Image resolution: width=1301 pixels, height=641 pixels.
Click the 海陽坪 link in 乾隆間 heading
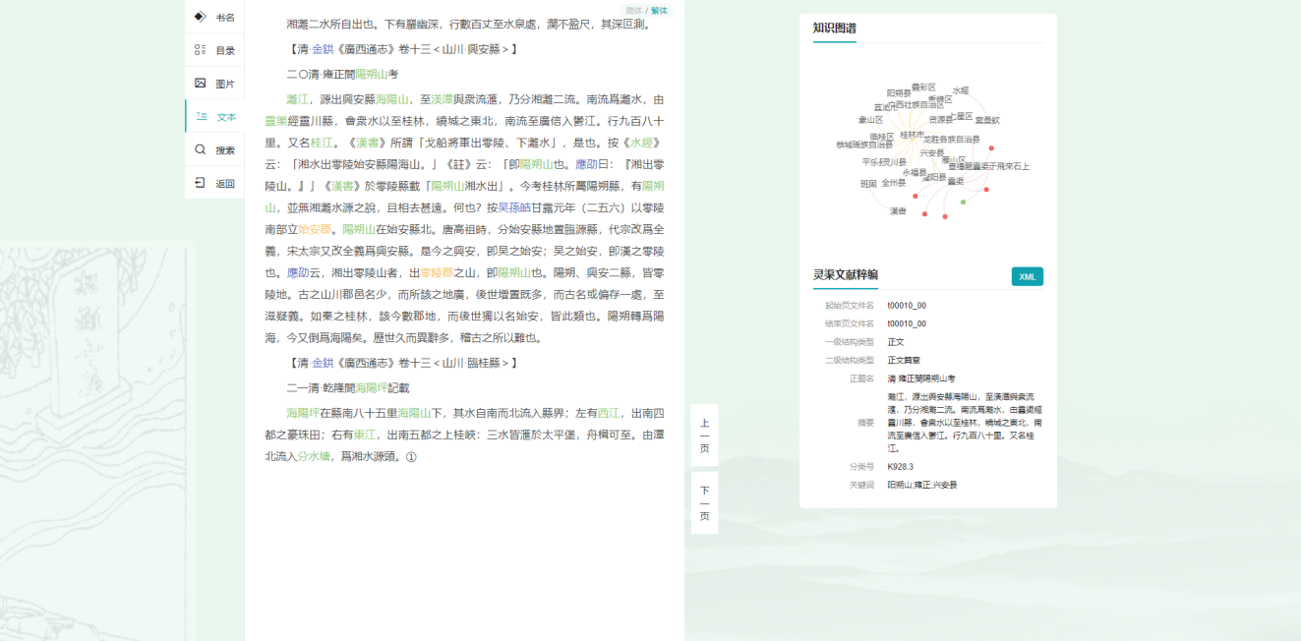372,388
